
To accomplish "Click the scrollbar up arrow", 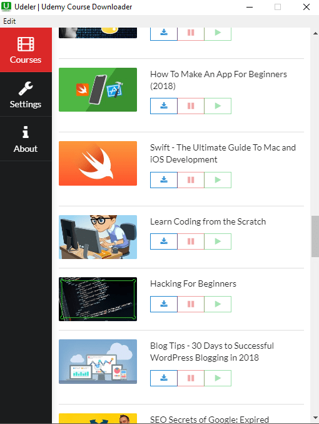I will (315, 33).
